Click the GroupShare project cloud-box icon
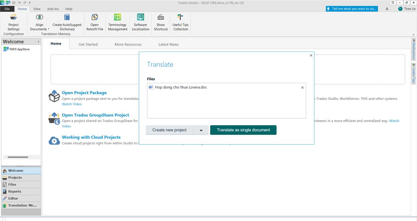The width and height of the screenshot is (417, 221). tap(54, 118)
